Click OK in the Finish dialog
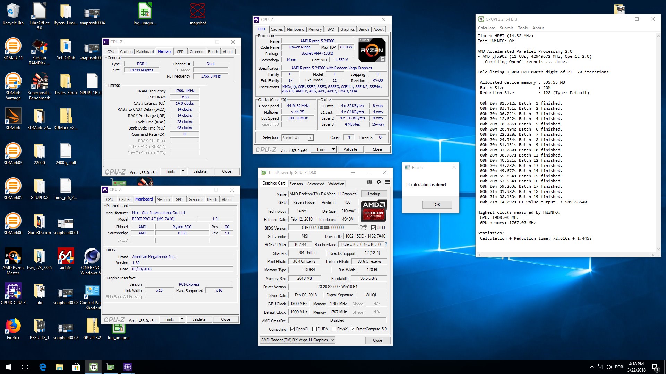The image size is (666, 374). [x=437, y=205]
